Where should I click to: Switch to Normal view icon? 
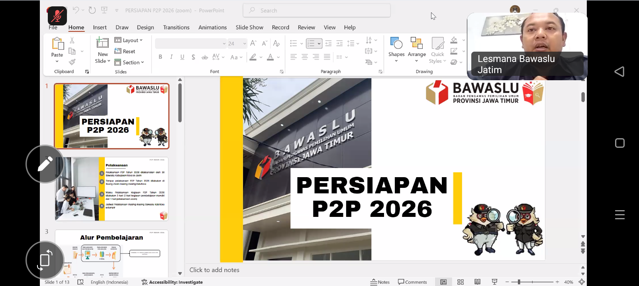(x=443, y=282)
